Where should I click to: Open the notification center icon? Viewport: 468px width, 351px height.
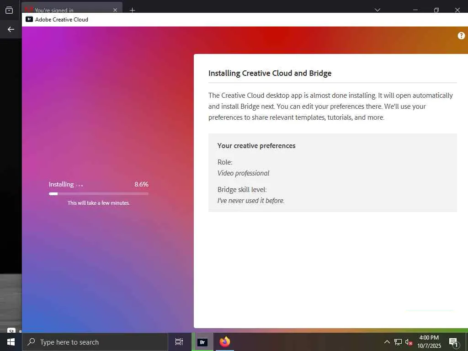click(x=453, y=342)
